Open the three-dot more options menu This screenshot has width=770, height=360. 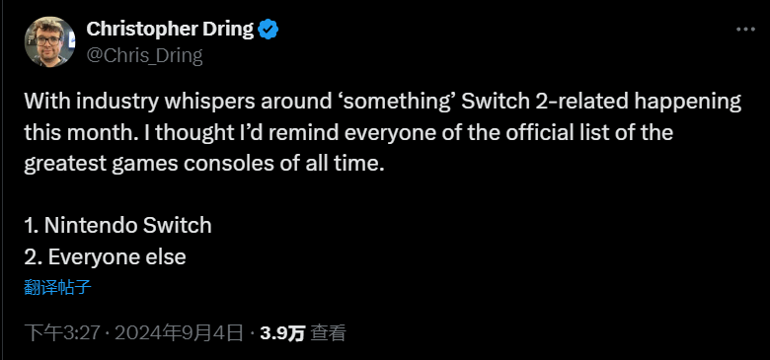(745, 30)
